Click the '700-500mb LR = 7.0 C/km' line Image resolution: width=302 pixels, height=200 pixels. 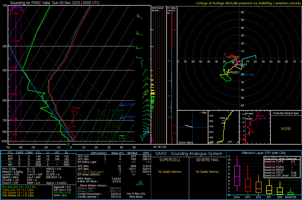pos(18,195)
